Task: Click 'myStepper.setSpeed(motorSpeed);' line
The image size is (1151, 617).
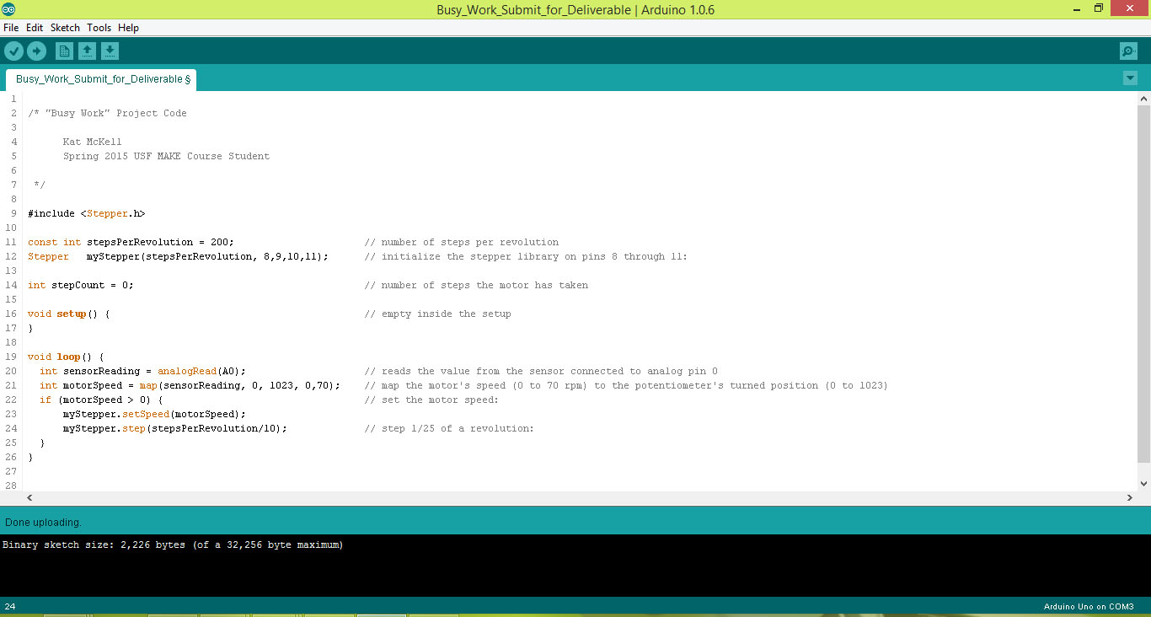Action: [x=154, y=414]
